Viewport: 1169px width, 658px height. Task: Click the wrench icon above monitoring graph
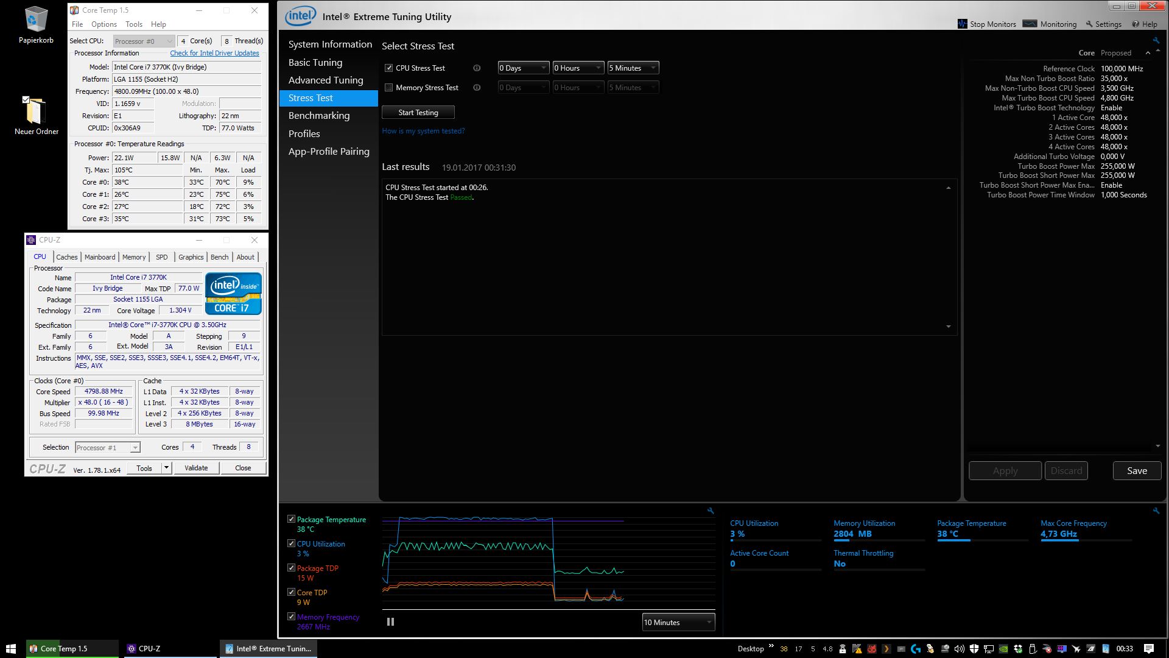[x=711, y=511]
